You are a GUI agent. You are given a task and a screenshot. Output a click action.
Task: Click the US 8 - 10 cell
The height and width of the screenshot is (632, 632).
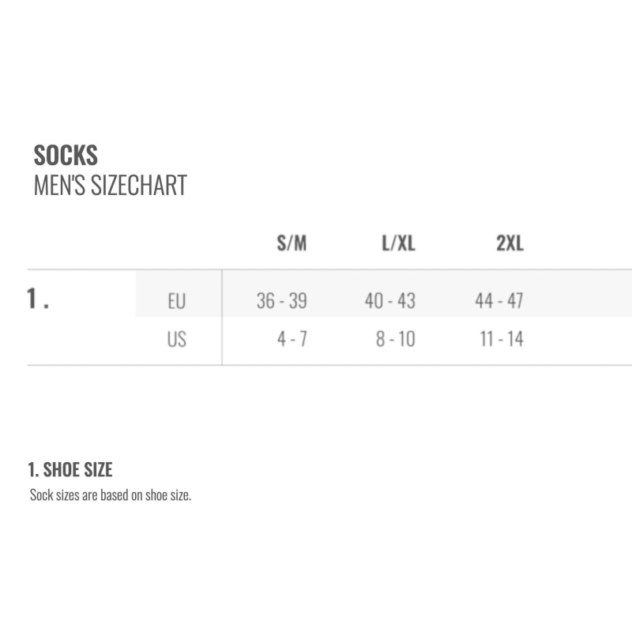tap(396, 339)
